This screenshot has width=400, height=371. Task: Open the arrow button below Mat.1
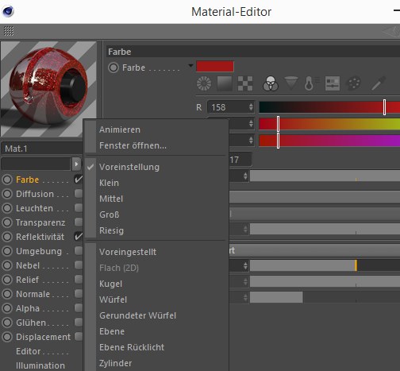(76, 164)
